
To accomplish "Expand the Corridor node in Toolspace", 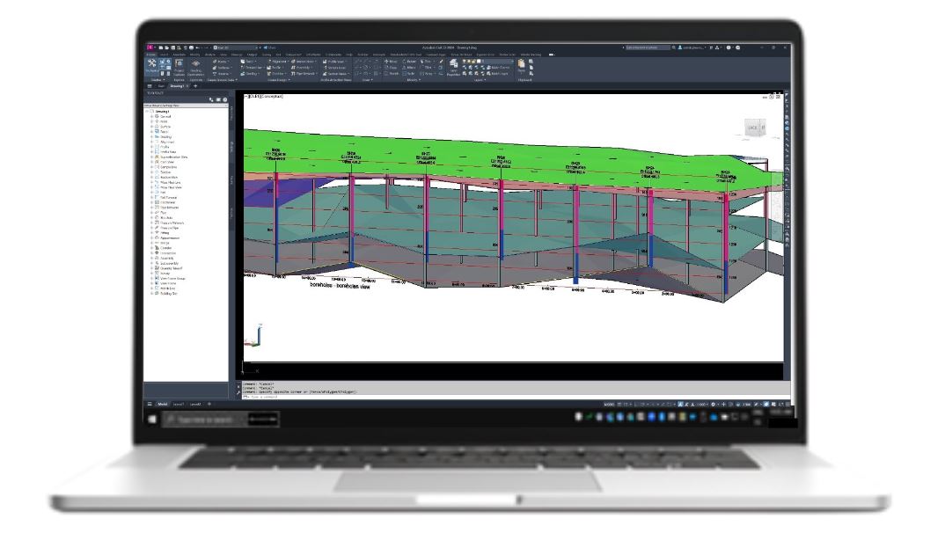I will point(152,248).
